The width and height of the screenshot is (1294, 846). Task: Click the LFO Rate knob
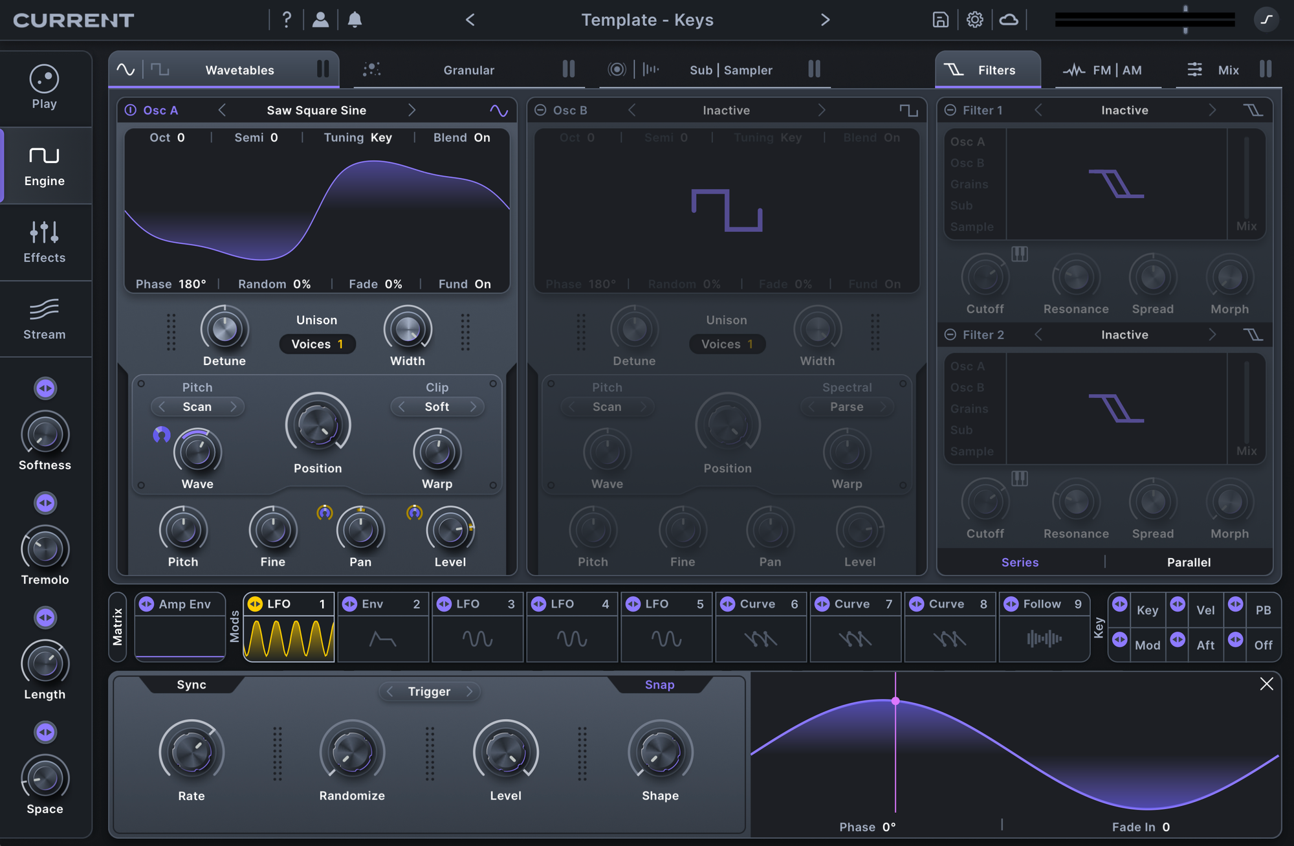click(192, 751)
